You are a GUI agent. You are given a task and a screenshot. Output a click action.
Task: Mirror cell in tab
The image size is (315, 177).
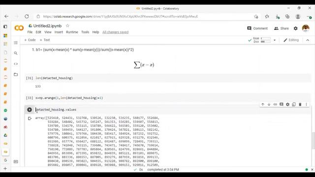pos(294,104)
